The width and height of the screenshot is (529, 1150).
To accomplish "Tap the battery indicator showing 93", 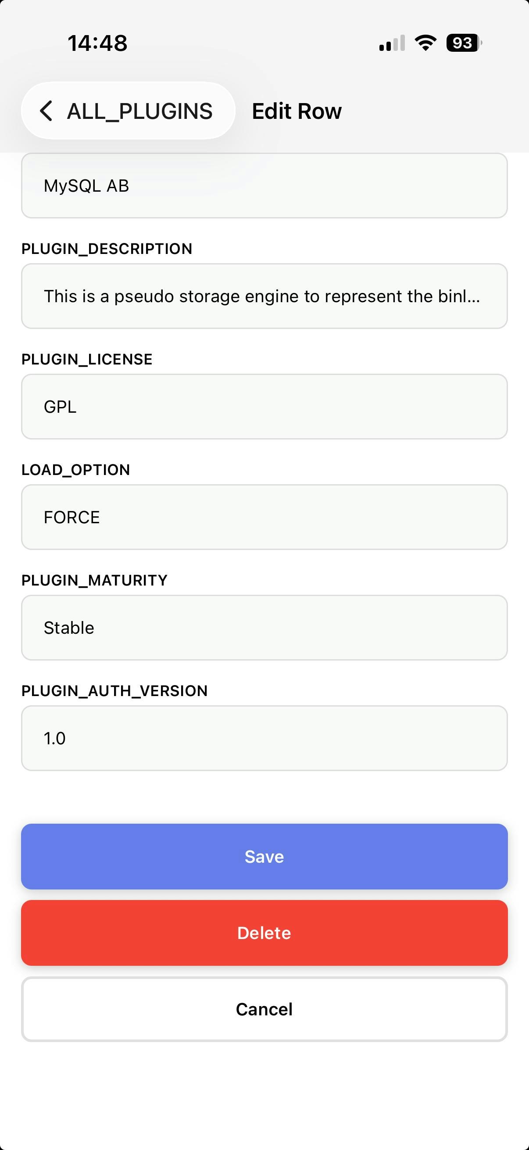I will pos(462,43).
